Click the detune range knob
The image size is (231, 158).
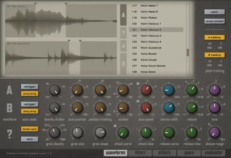coord(215,132)
